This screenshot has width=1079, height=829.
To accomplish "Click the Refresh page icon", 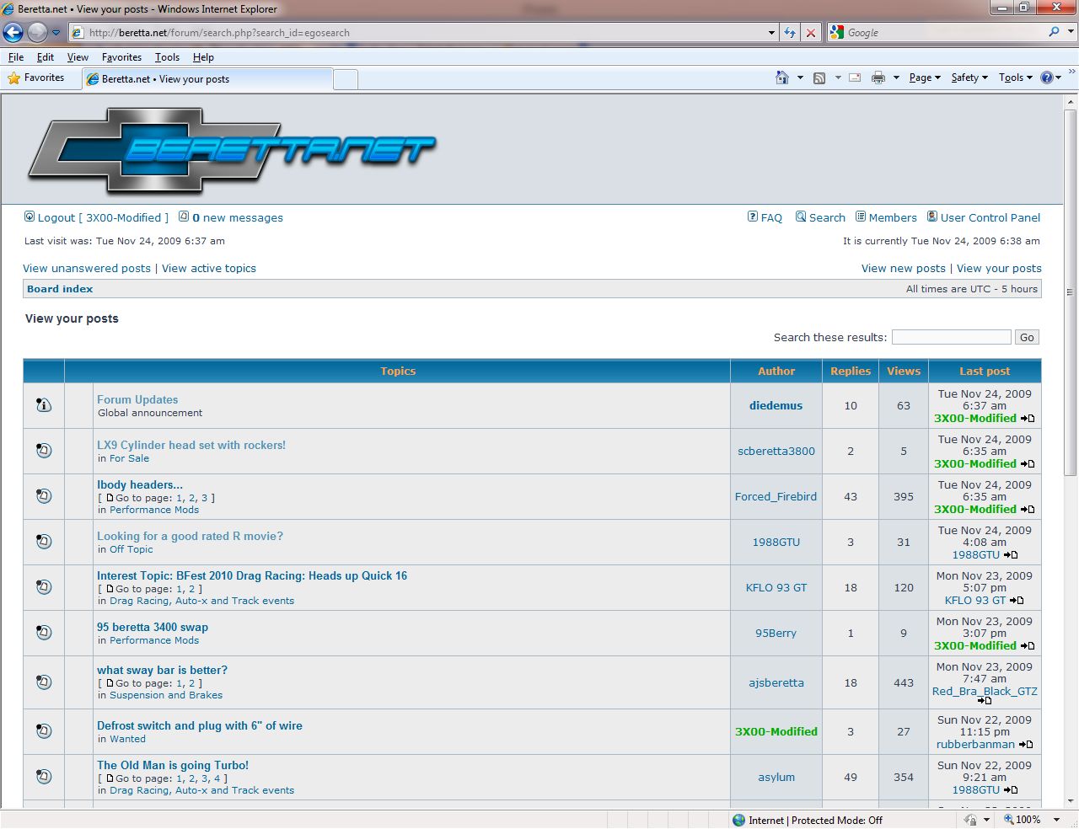I will [790, 33].
